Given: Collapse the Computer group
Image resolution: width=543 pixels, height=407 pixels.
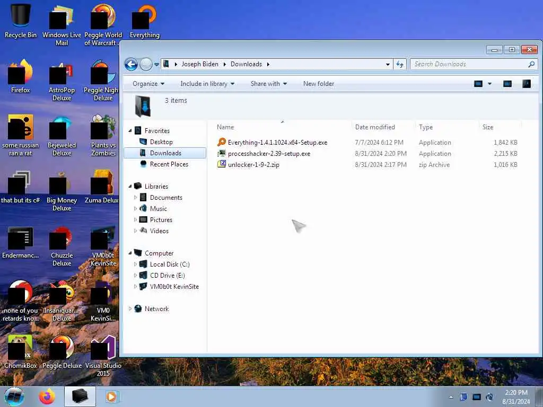Looking at the screenshot, I should click(130, 253).
